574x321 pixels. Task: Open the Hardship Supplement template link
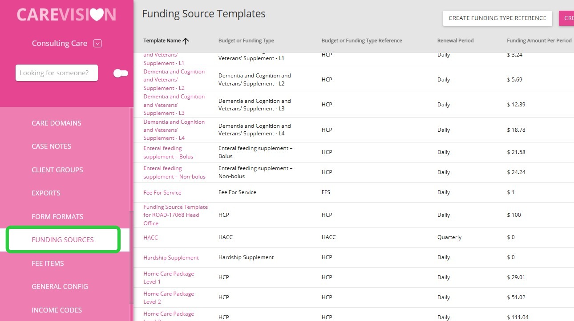point(171,258)
